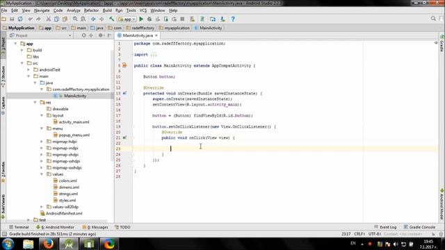This screenshot has height=250, width=445.
Task: Toggle the Android Monitor tool window
Action: [x=56, y=227]
